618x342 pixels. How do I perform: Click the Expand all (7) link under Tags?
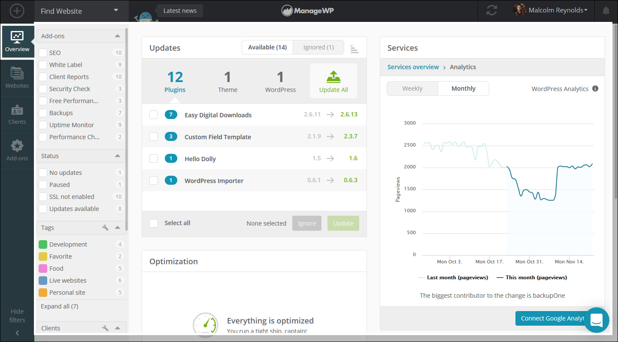click(x=59, y=306)
